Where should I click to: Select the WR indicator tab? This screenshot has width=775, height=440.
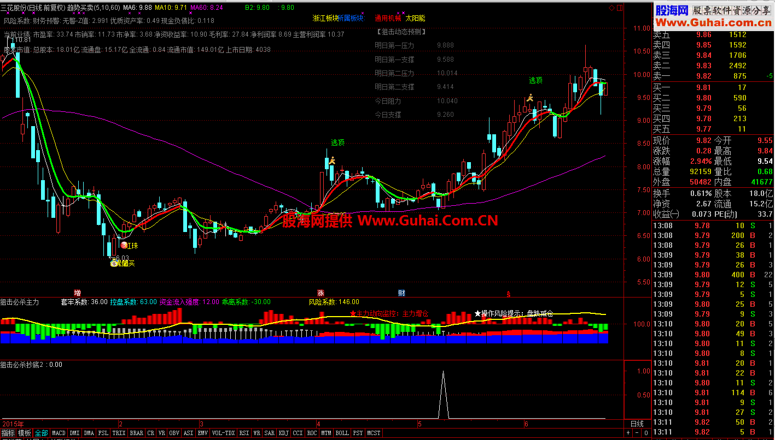point(257,433)
